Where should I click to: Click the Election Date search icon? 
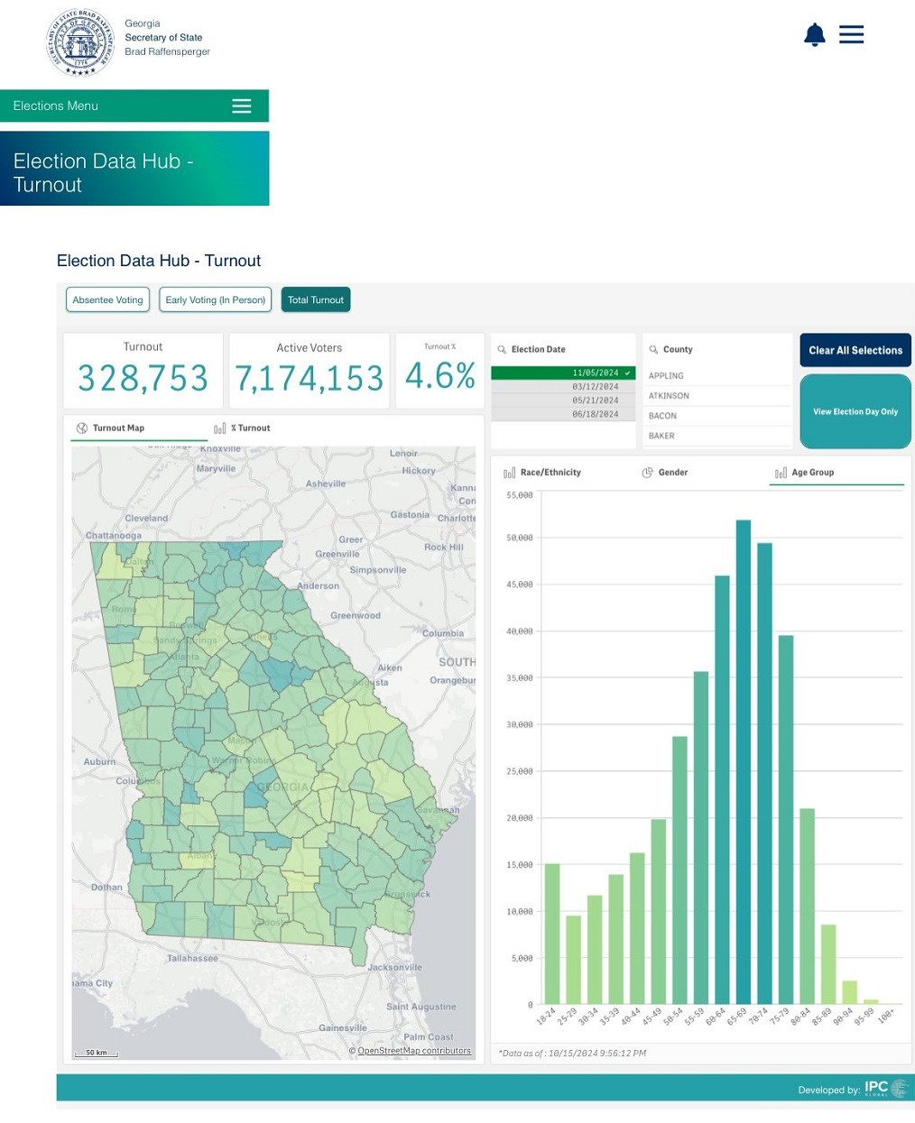pyautogui.click(x=502, y=350)
